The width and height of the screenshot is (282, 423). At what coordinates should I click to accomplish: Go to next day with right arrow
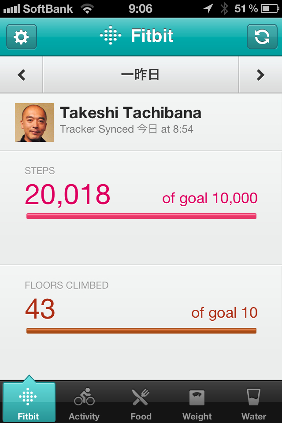click(x=260, y=75)
